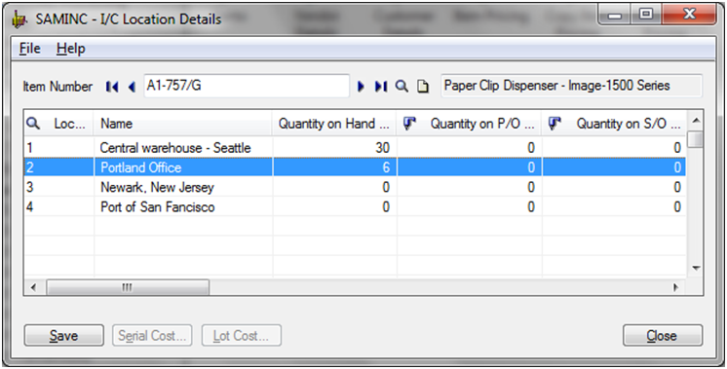727x369 pixels.
Task: Click the Loc... column header text
Action: [70, 124]
